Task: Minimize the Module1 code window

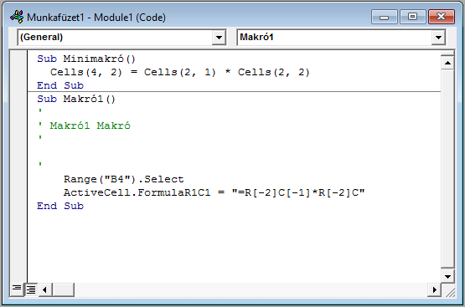Action: pyautogui.click(x=384, y=17)
